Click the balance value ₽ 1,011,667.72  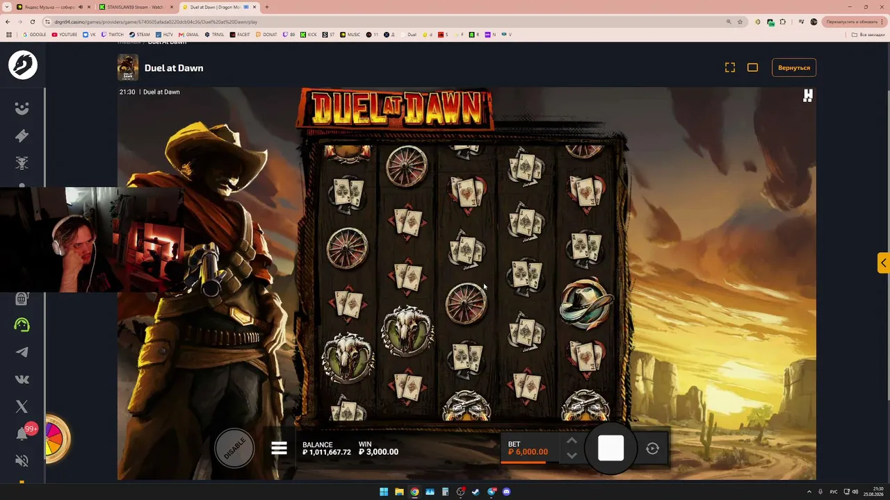(x=326, y=452)
